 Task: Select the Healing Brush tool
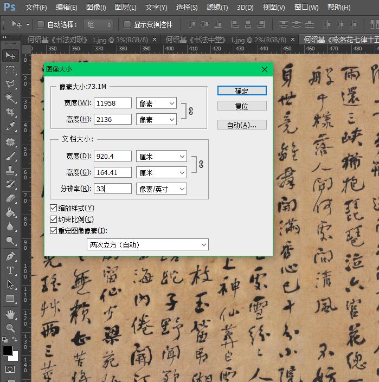click(10, 142)
